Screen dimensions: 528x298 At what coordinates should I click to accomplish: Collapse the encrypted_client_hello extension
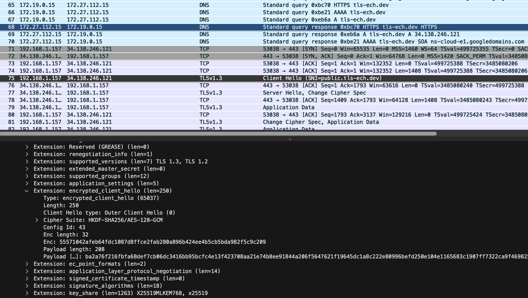(27, 191)
